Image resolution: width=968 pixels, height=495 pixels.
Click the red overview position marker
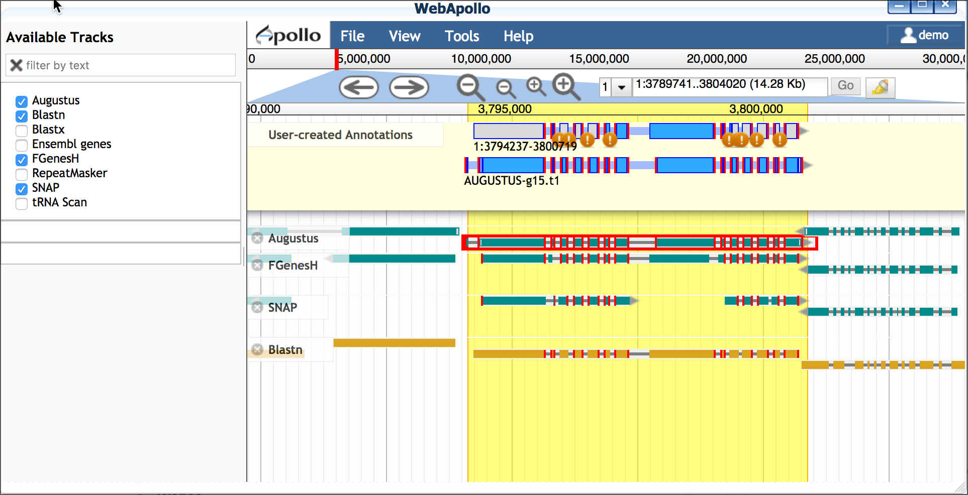[x=337, y=59]
